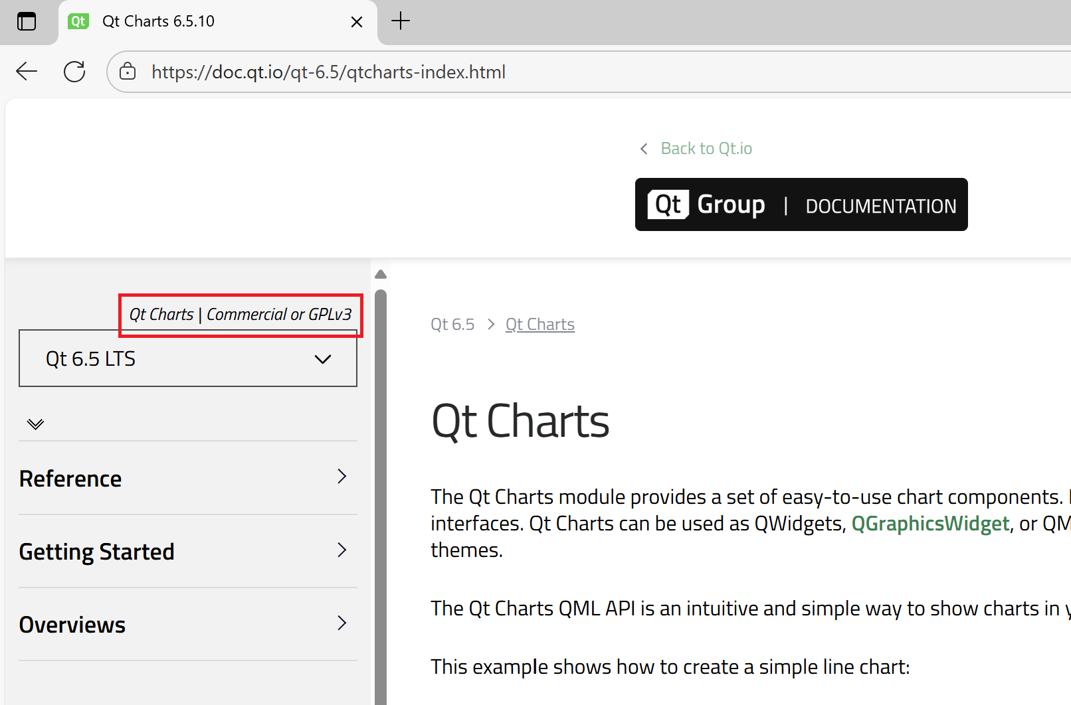Click the Qt 6.5 breadcrumb item
The image size is (1071, 705).
tap(452, 325)
